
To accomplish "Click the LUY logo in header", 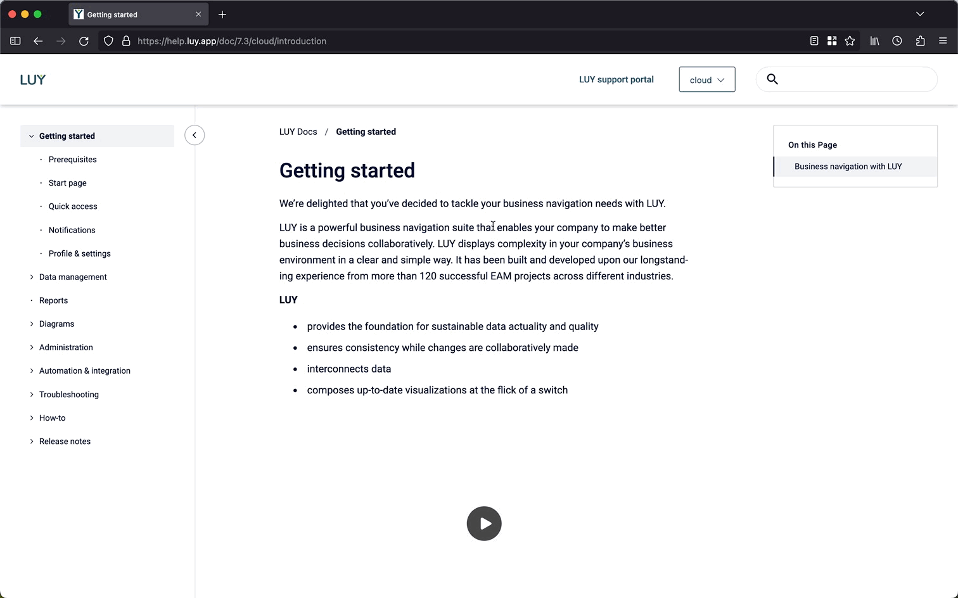I will point(33,80).
